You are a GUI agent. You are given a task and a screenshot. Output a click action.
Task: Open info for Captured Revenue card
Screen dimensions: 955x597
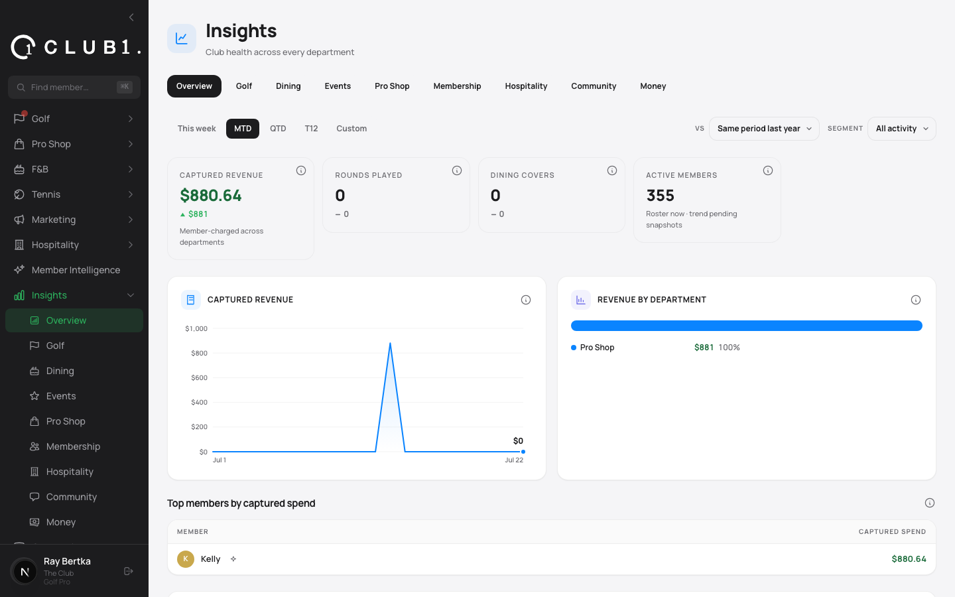point(301,170)
